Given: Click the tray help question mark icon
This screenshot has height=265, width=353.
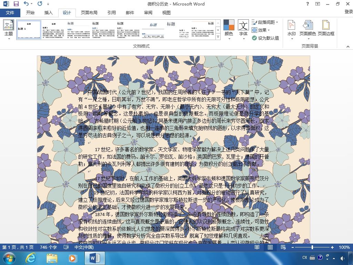Looking at the screenshot, I should tap(320, 257).
